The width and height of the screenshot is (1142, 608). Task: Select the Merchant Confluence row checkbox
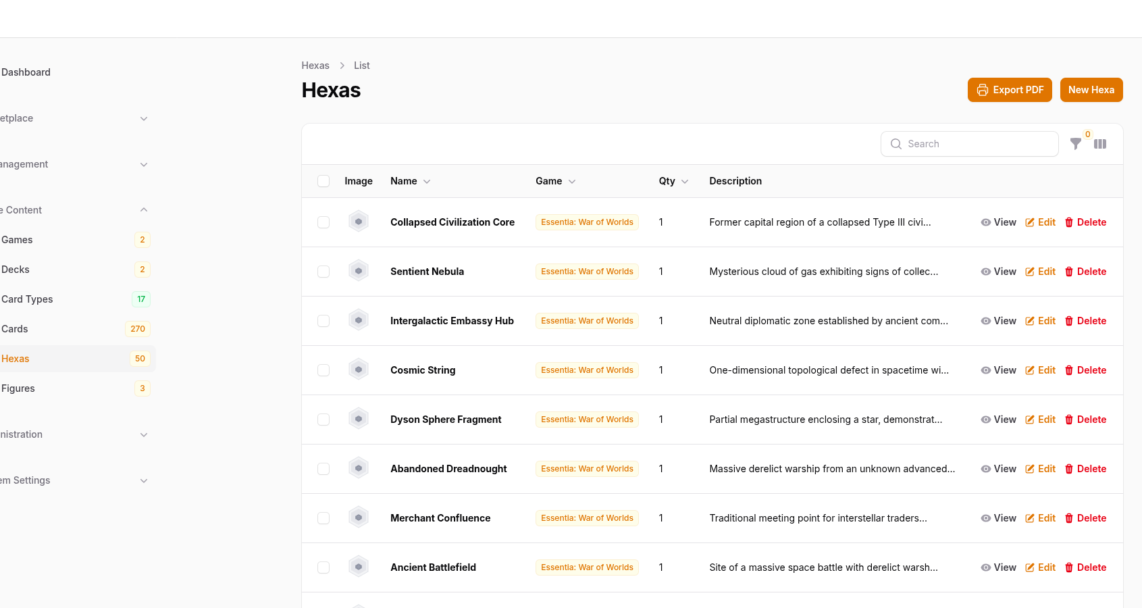(323, 518)
